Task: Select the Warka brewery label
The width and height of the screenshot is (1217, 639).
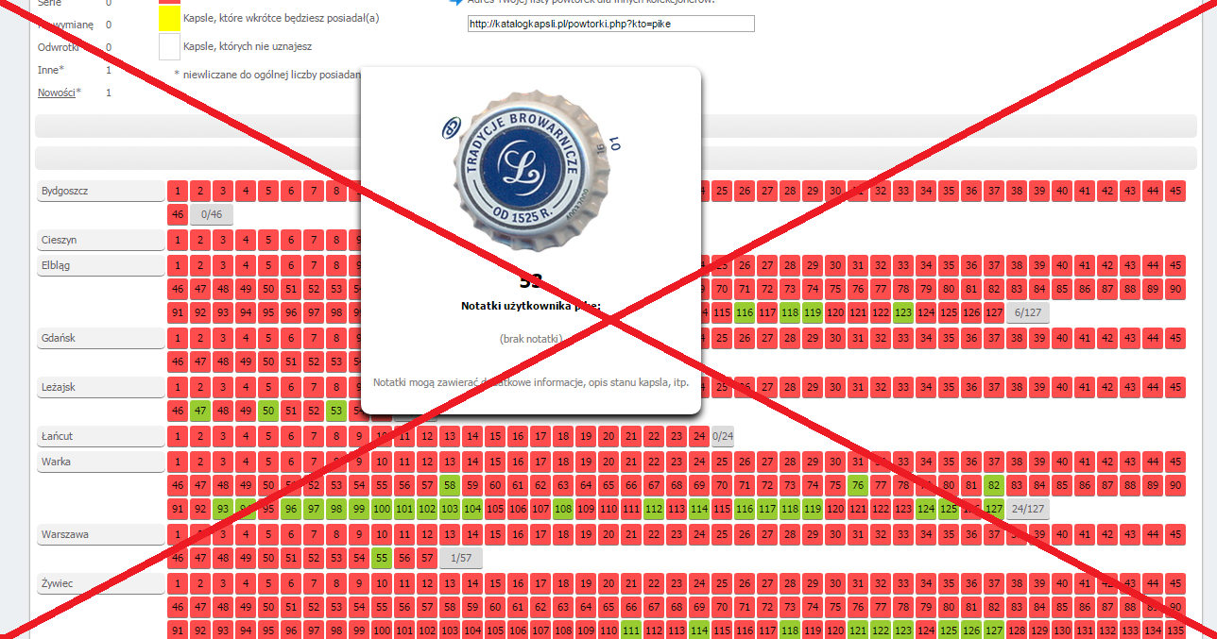Action: [x=101, y=462]
